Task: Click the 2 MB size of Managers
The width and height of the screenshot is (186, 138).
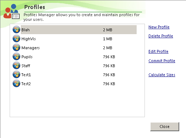Action: pos(108,48)
